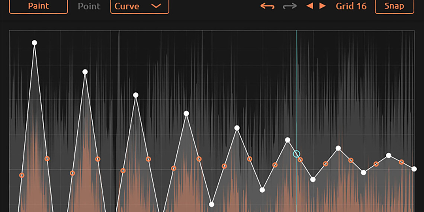
Task: Select valley node between fifth and sixth peaks
Action: tap(262, 190)
